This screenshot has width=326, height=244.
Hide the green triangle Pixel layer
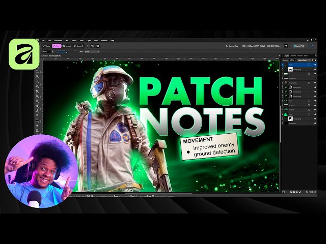(315, 114)
